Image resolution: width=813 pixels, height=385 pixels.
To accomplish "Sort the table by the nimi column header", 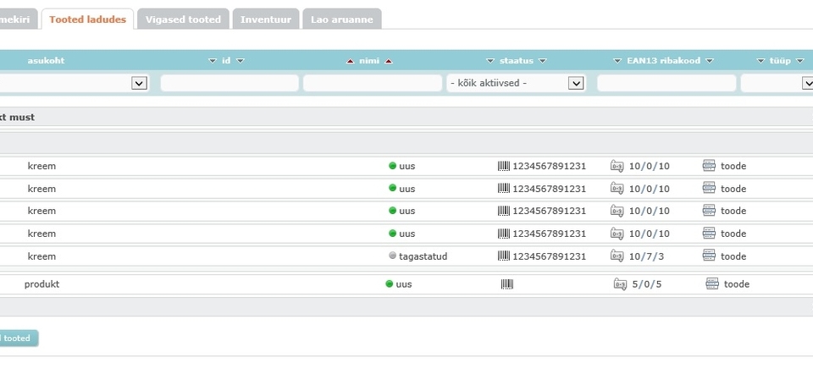I will [x=368, y=61].
